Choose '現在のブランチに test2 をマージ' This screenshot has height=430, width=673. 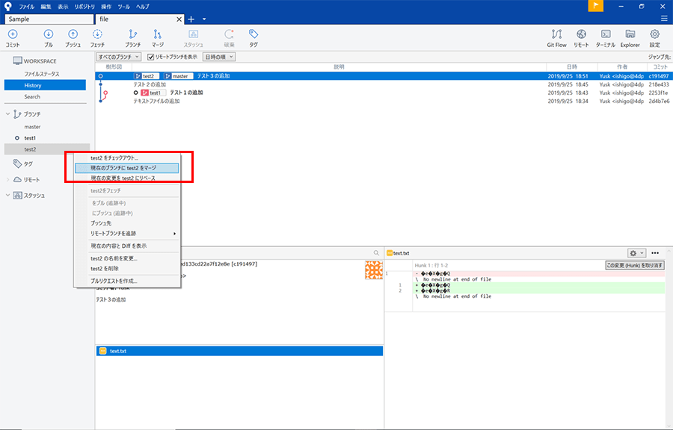point(127,168)
